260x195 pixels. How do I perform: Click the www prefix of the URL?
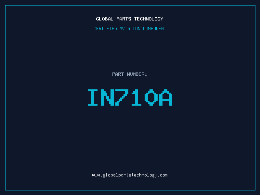[96, 175]
